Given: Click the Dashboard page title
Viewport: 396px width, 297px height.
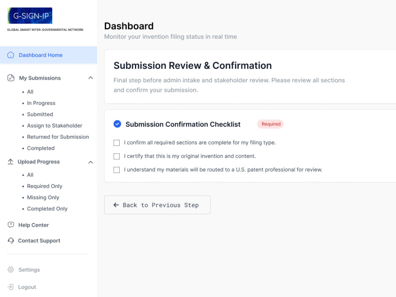Looking at the screenshot, I should pyautogui.click(x=129, y=26).
